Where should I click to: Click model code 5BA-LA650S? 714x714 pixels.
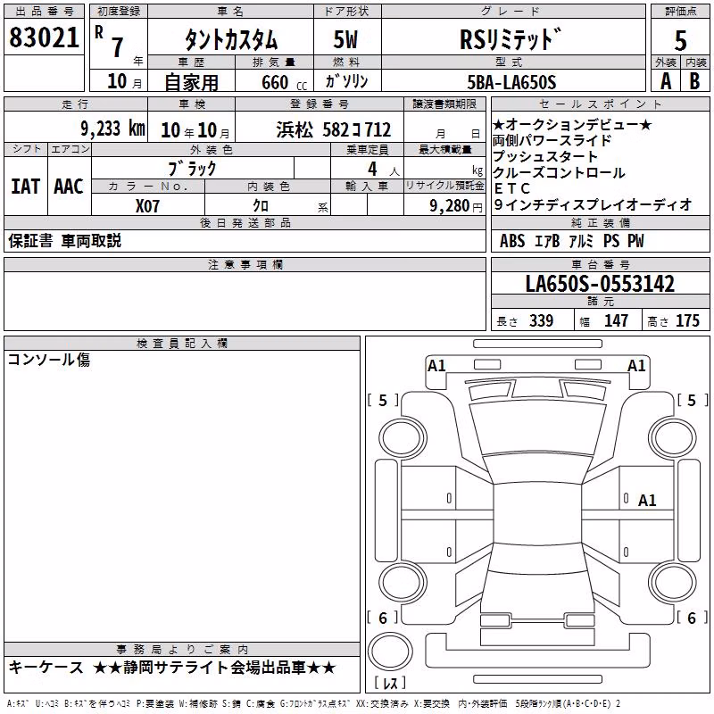click(511, 82)
